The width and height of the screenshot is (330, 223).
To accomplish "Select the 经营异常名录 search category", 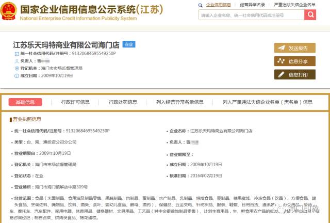I will 252,5.
